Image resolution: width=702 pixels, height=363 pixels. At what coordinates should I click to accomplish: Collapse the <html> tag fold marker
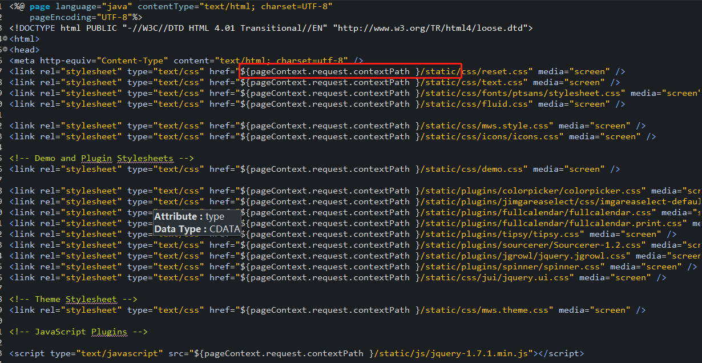coord(6,39)
